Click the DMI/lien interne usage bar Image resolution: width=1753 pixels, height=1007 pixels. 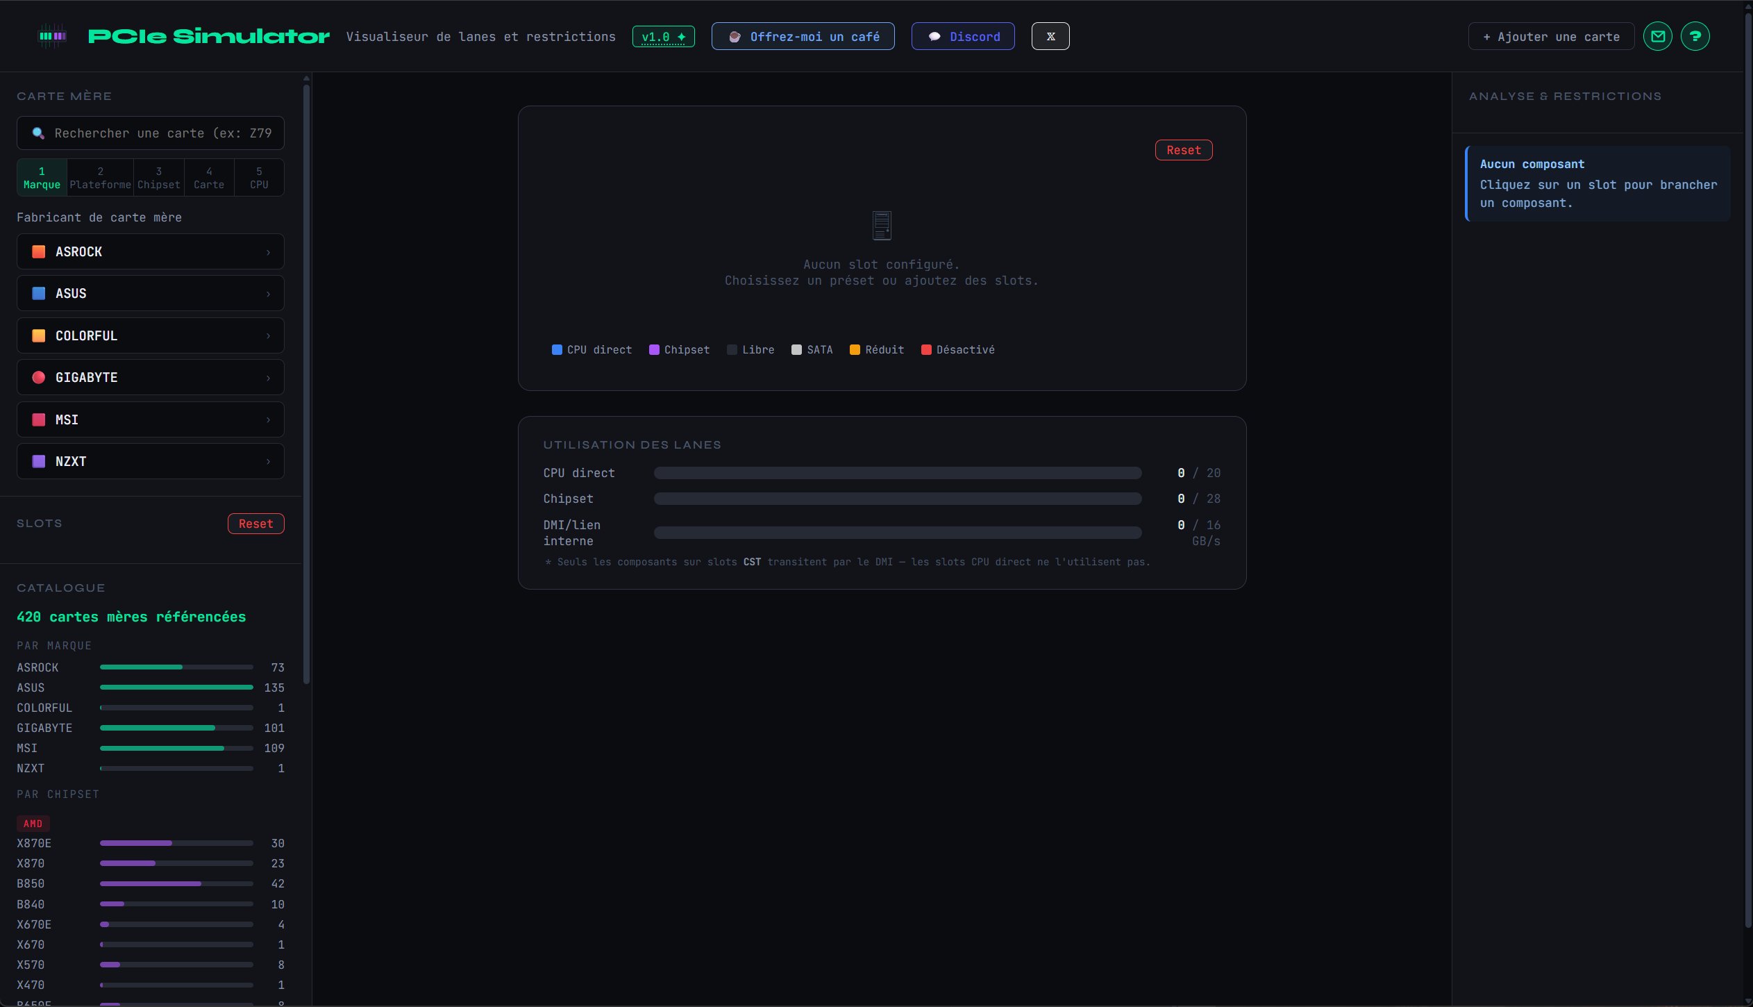click(898, 533)
